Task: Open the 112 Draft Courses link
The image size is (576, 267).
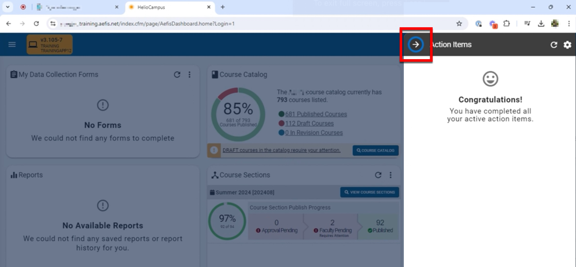Action: [x=309, y=123]
